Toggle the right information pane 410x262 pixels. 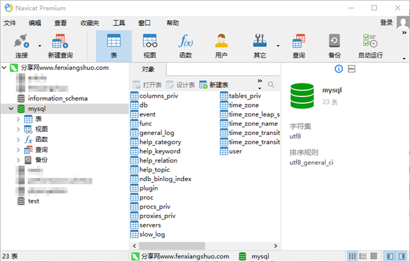(402, 256)
